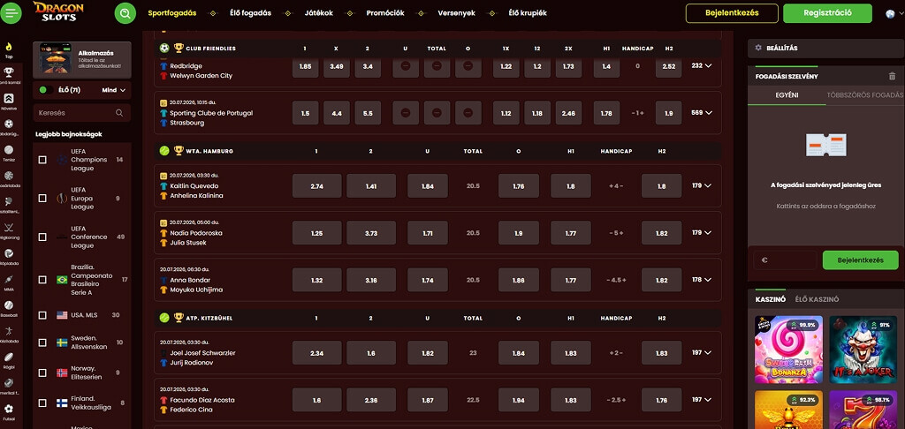This screenshot has width=905, height=429.
Task: Select the Futsal sidebar icon
Action: coord(9,409)
